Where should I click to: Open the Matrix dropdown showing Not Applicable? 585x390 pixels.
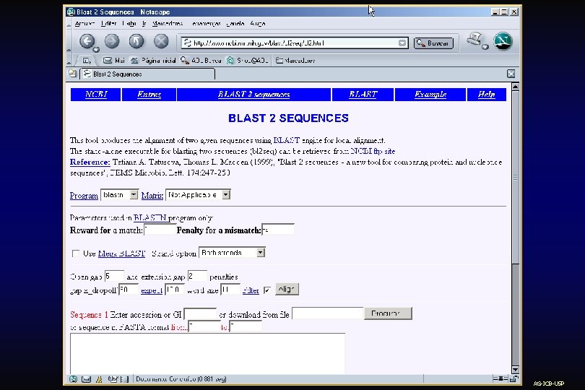(x=198, y=195)
